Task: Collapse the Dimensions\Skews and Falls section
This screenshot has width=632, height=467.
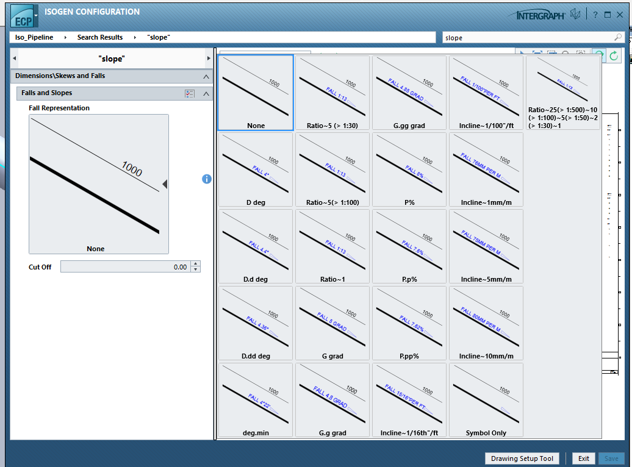Action: click(206, 76)
